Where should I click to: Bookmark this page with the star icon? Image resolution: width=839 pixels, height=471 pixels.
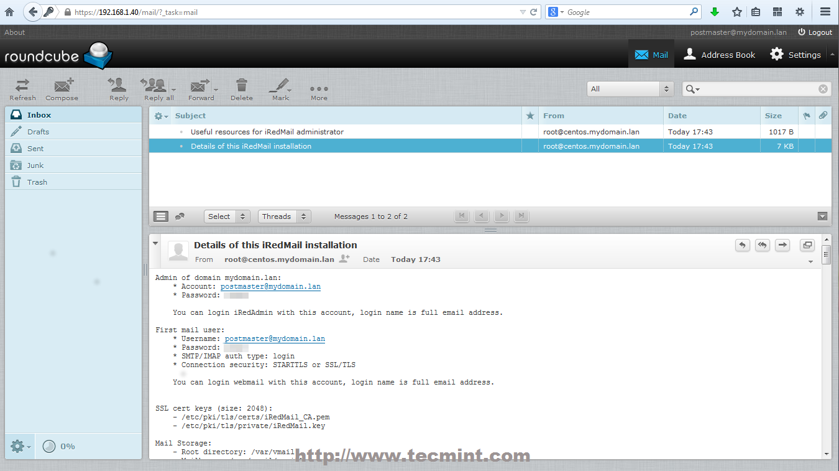tap(737, 12)
